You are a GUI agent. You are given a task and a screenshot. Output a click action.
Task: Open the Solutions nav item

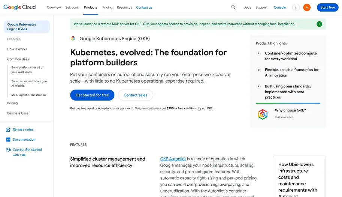pos(72,8)
